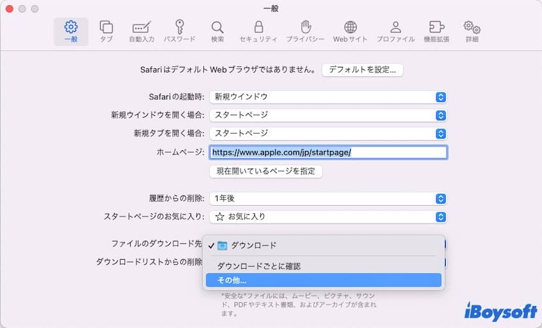The height and width of the screenshot is (328, 542).
Task: Click 現在開いているページを指定 button
Action: [266, 171]
